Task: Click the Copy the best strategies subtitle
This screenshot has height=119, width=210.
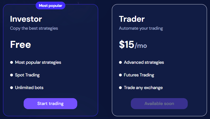Action: tap(34, 28)
